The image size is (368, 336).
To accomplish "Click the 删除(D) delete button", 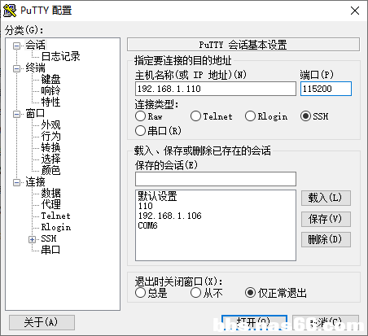I will pyautogui.click(x=326, y=239).
